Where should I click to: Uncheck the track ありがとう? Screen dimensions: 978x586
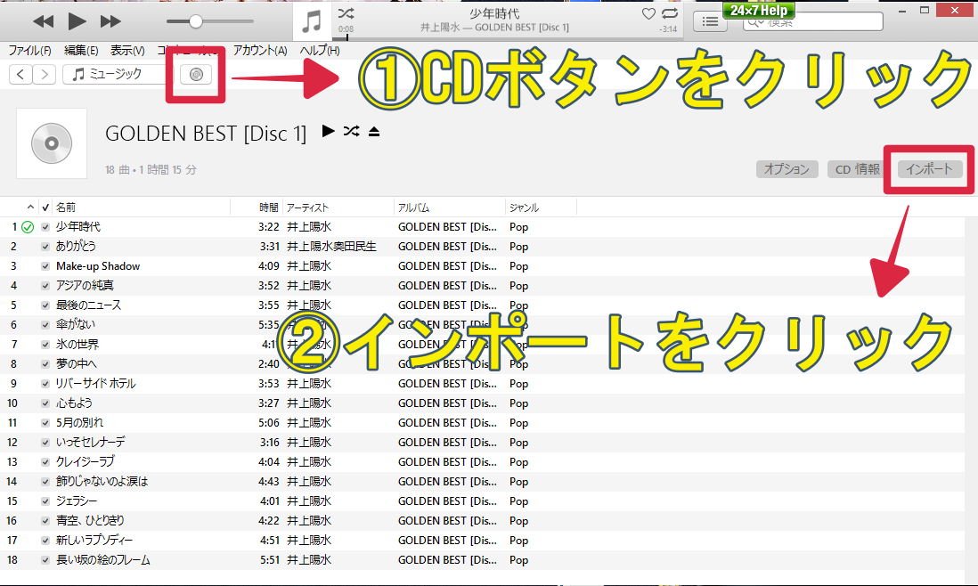[45, 246]
